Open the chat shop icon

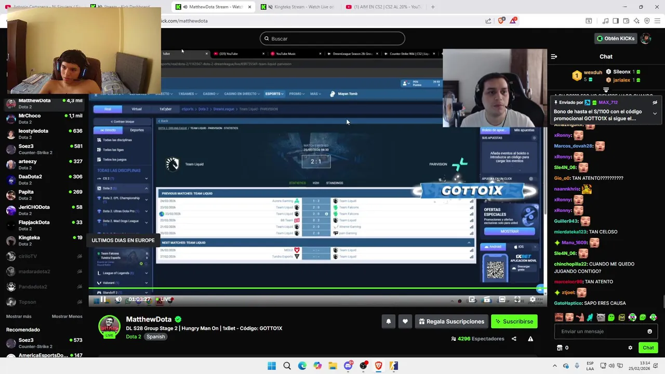pyautogui.click(x=560, y=348)
